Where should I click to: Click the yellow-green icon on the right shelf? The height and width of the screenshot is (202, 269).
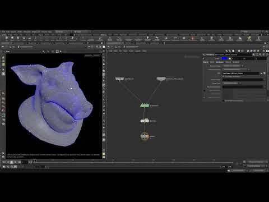click(x=249, y=39)
